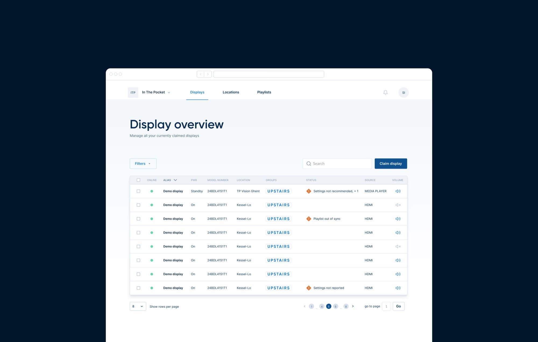The image size is (538, 342).
Task: Switch to the Playlists tab
Action: coord(264,92)
